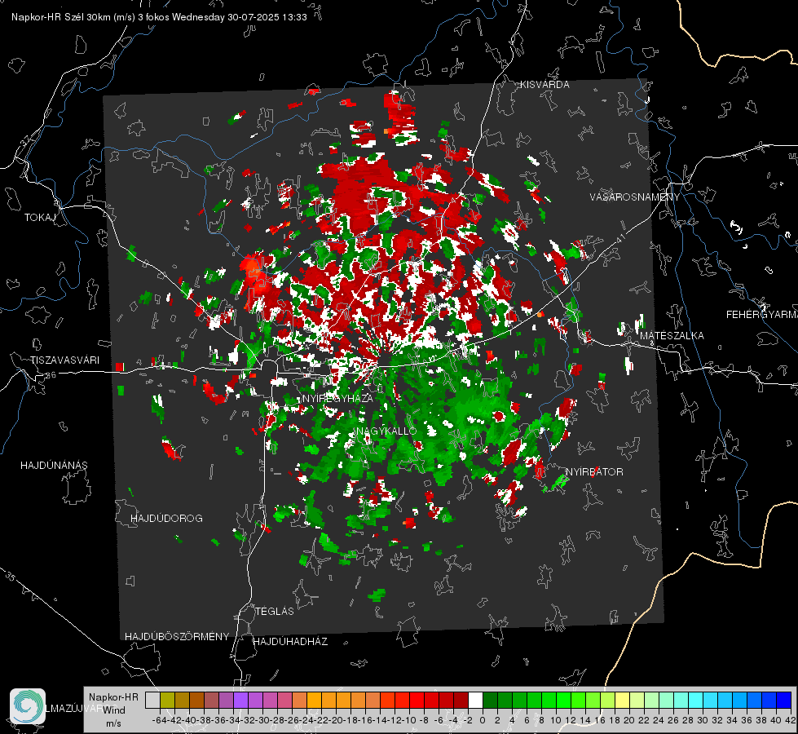Pick the light gray swatch left of -64
This screenshot has width=798, height=734.
pyautogui.click(x=152, y=700)
